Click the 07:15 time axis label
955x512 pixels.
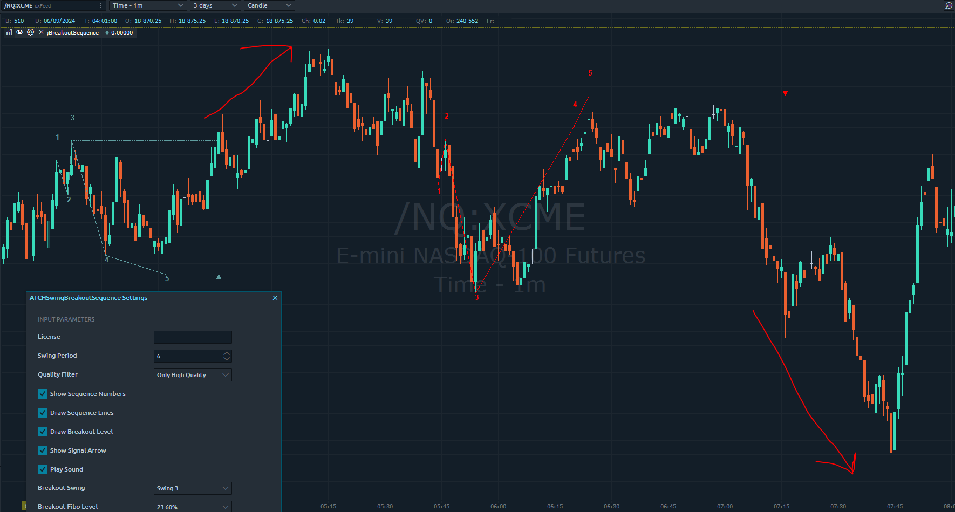[x=782, y=507]
